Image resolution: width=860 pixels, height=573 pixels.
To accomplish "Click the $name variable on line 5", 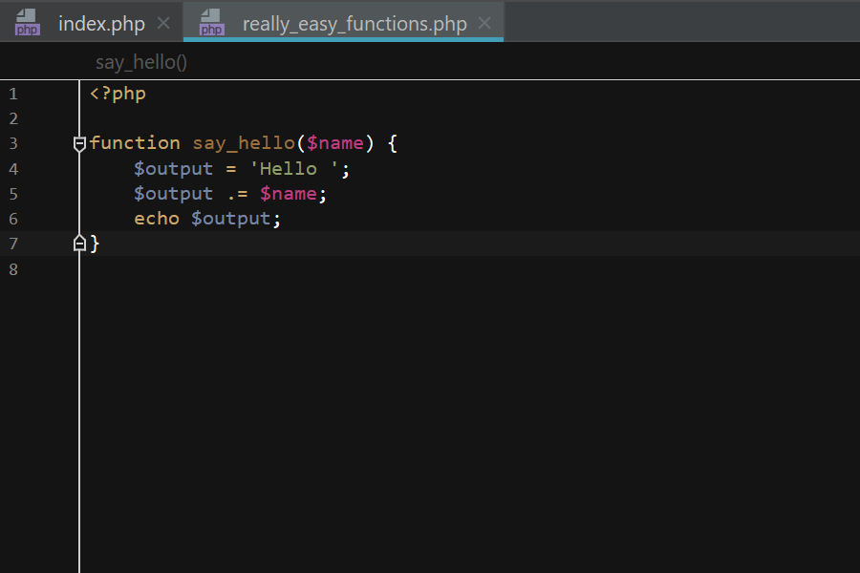I will point(288,194).
